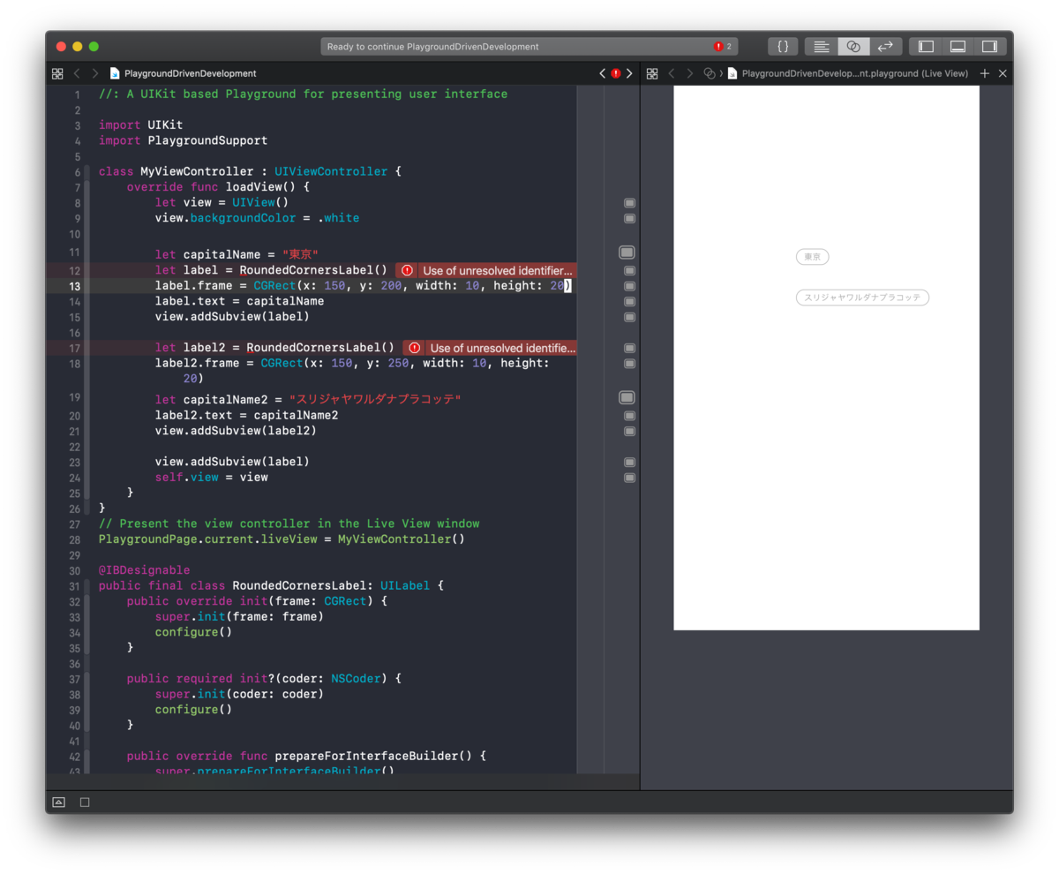Go back in code editor history
The height and width of the screenshot is (874, 1059).
coord(77,73)
